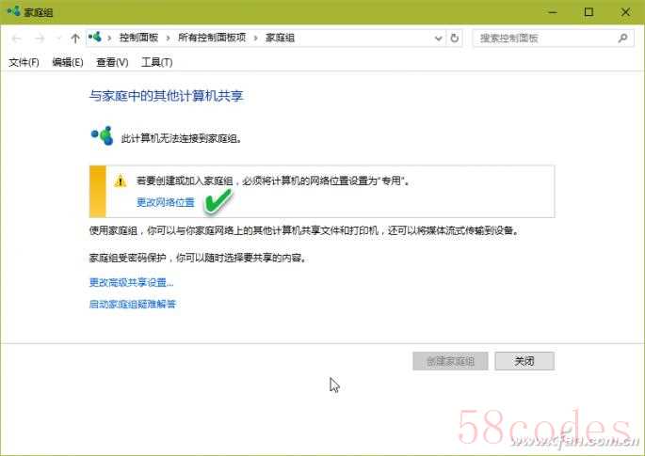Open the 文件(F) menu

(x=24, y=62)
